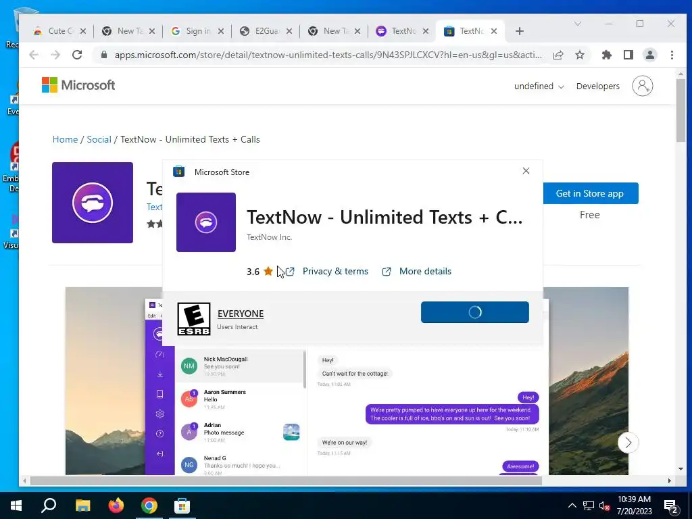Click Get in Store app button
The width and height of the screenshot is (692, 519).
(x=590, y=193)
